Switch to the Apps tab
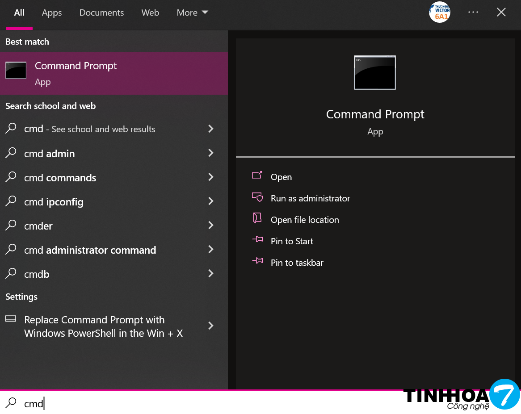521x414 pixels. [x=52, y=13]
